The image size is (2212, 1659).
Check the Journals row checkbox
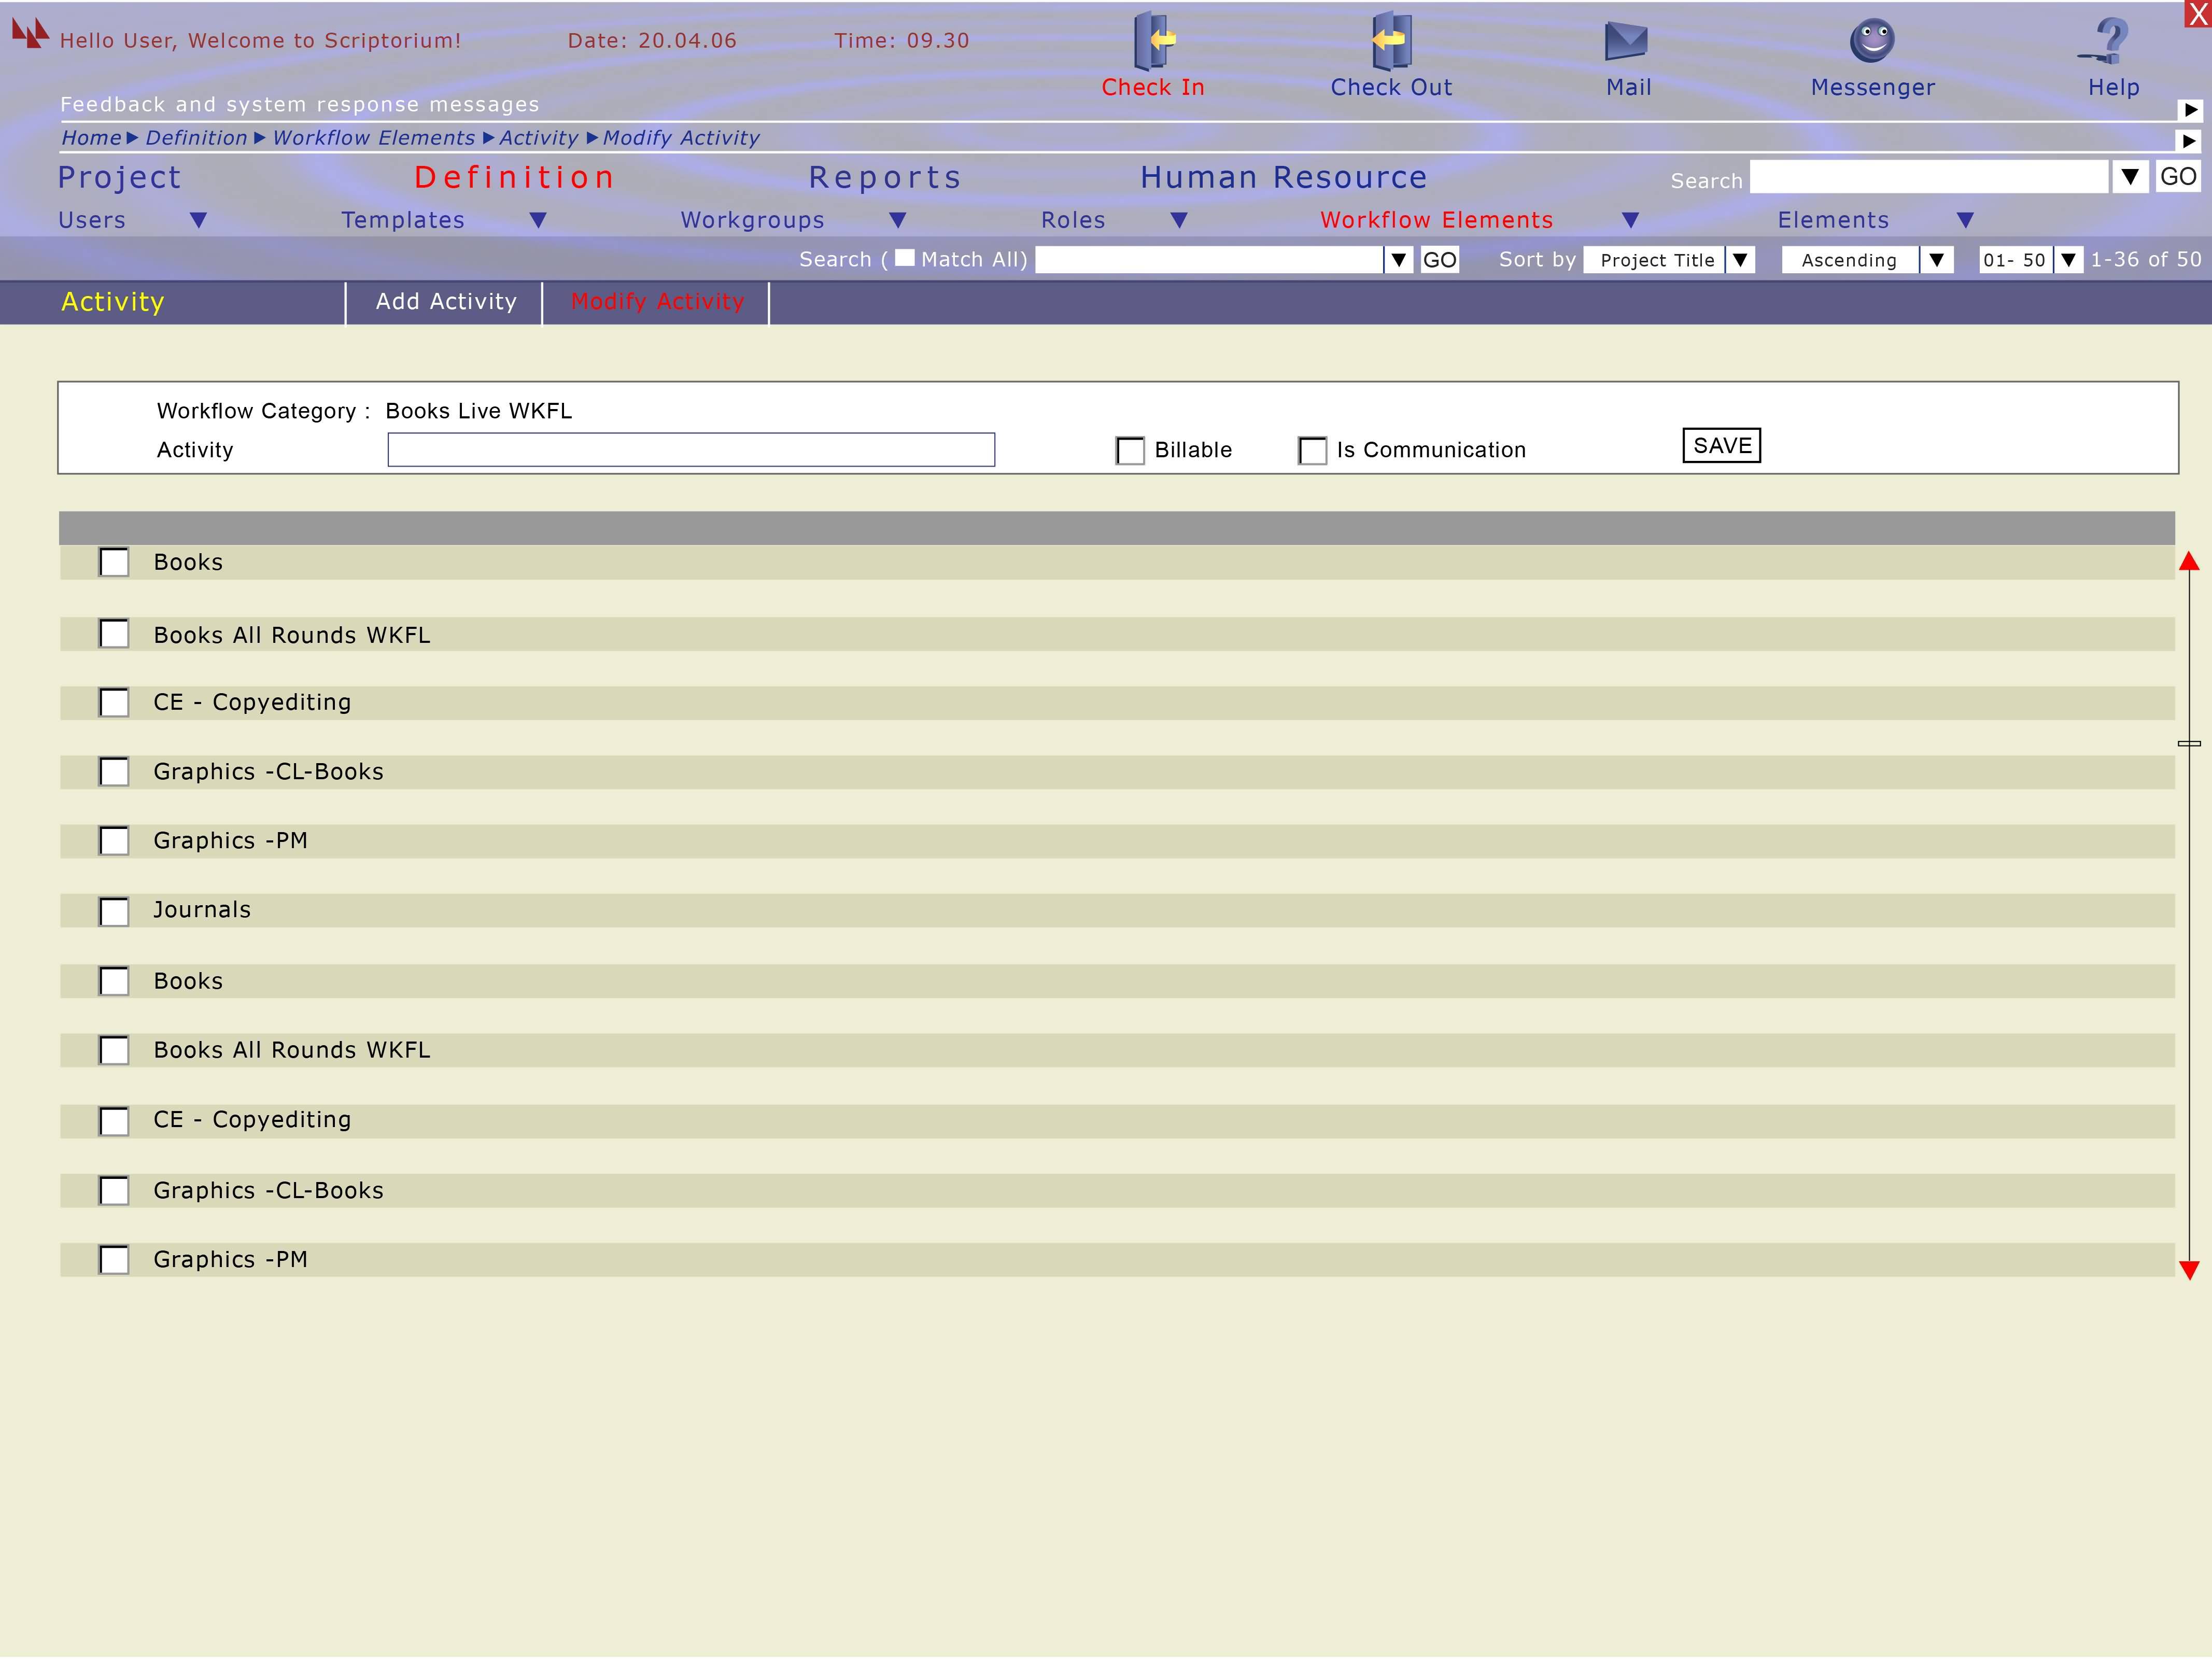114,912
